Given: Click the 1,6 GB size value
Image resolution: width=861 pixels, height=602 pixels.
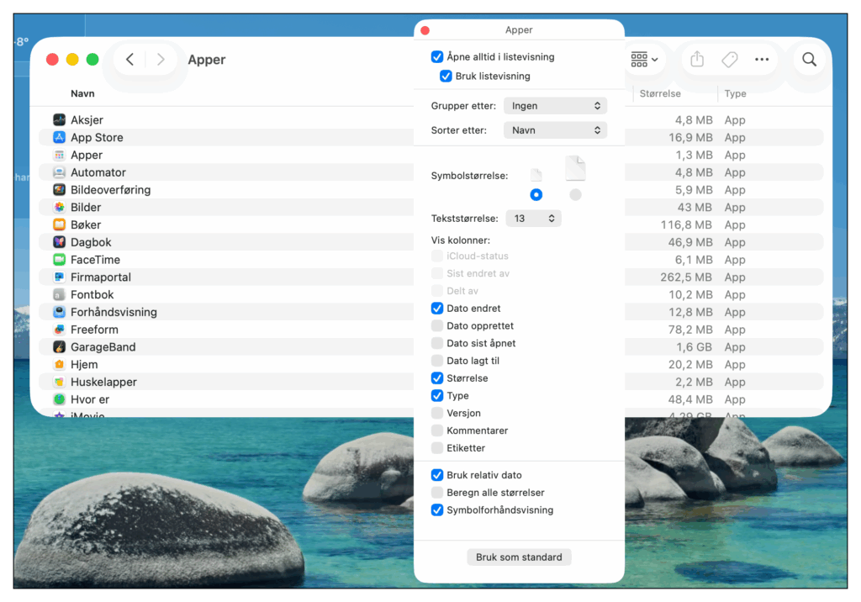Looking at the screenshot, I should click(x=694, y=347).
